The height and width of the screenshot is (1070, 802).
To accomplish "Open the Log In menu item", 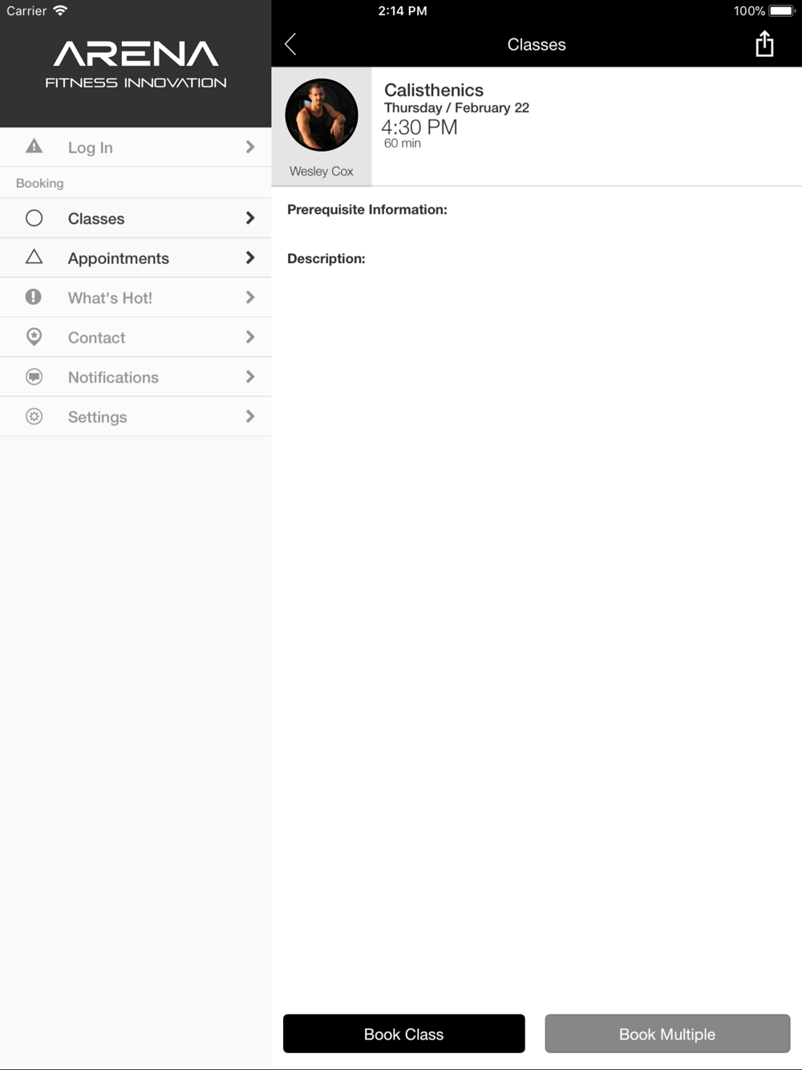I will [x=136, y=147].
